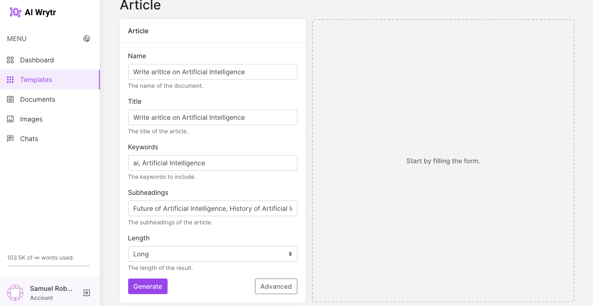Click the words used progress bar

[48, 266]
